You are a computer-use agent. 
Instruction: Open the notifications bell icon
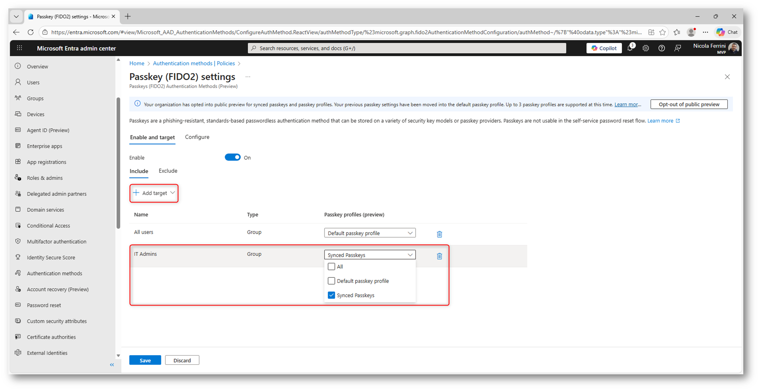(630, 48)
